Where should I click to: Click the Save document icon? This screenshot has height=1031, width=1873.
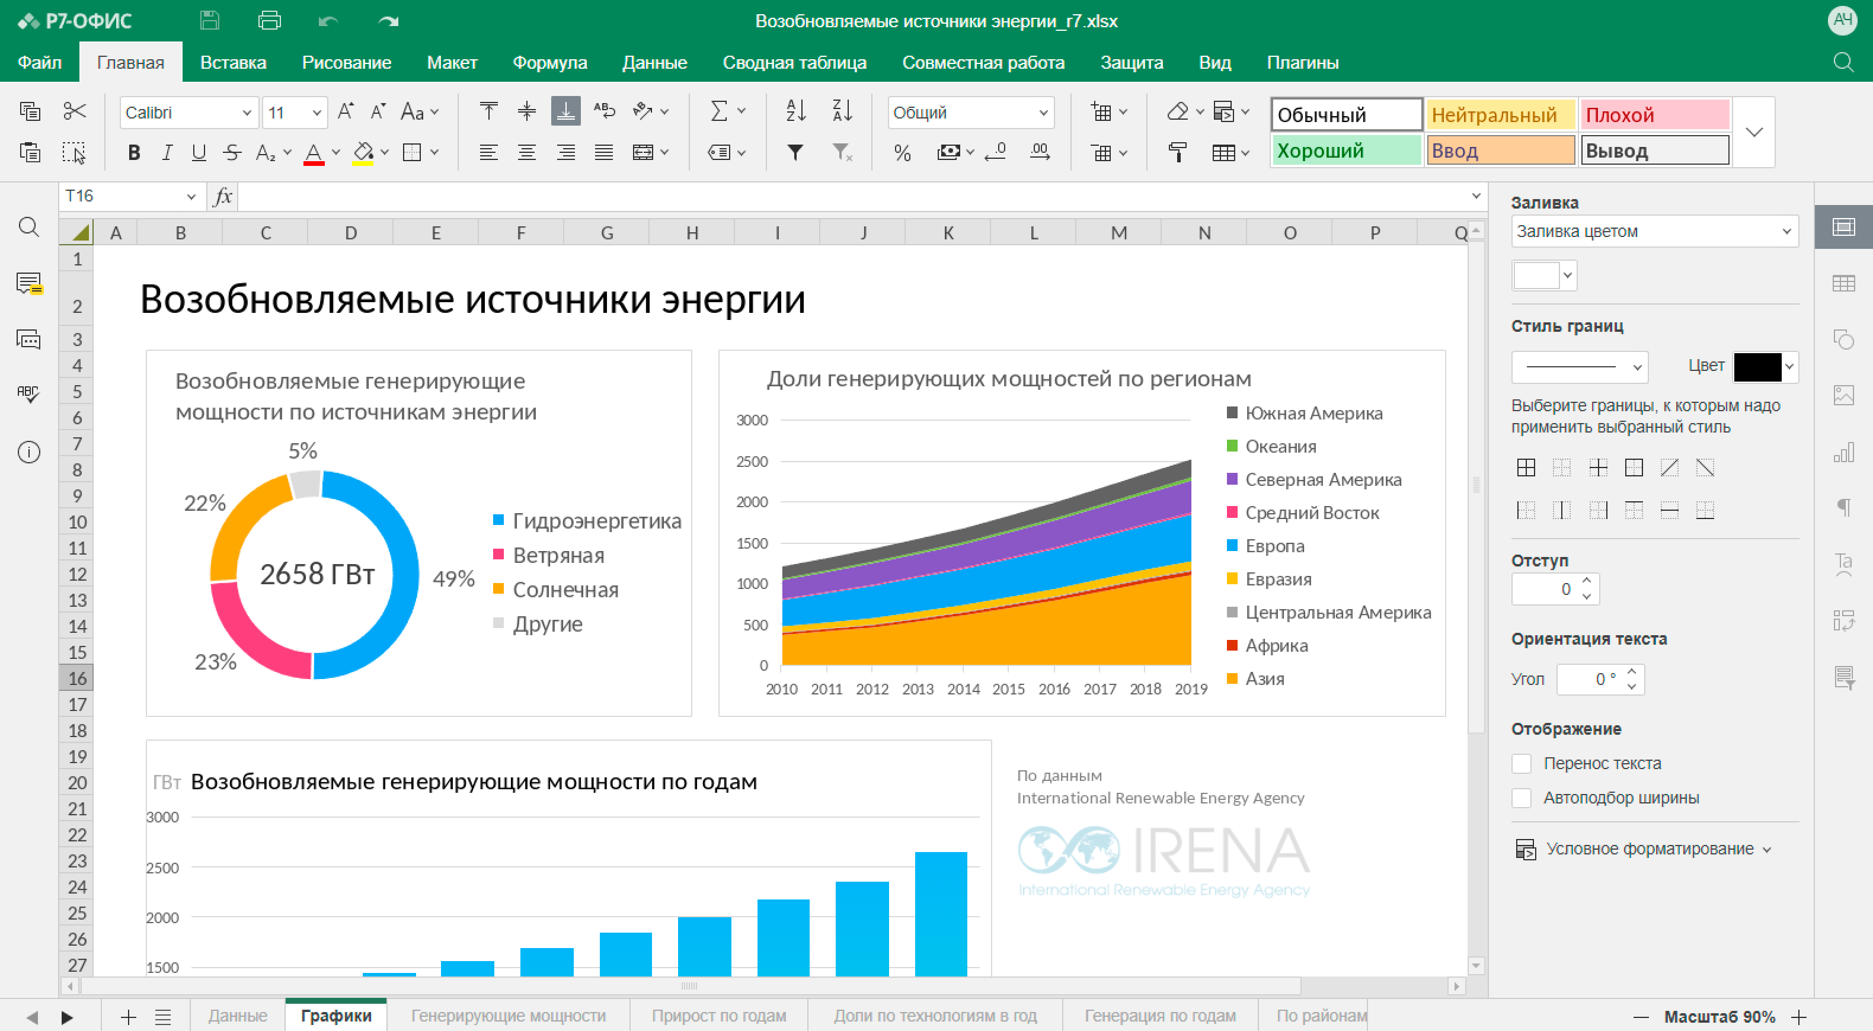[x=209, y=20]
